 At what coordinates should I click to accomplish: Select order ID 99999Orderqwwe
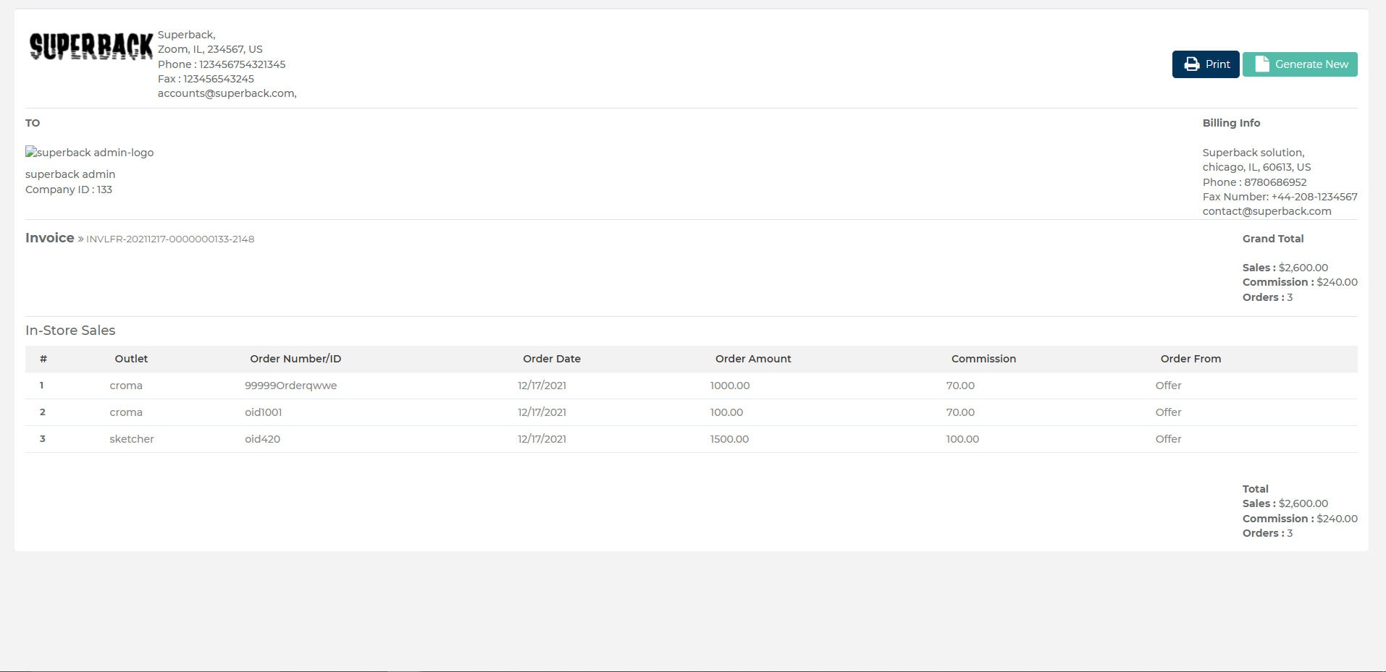(x=291, y=386)
